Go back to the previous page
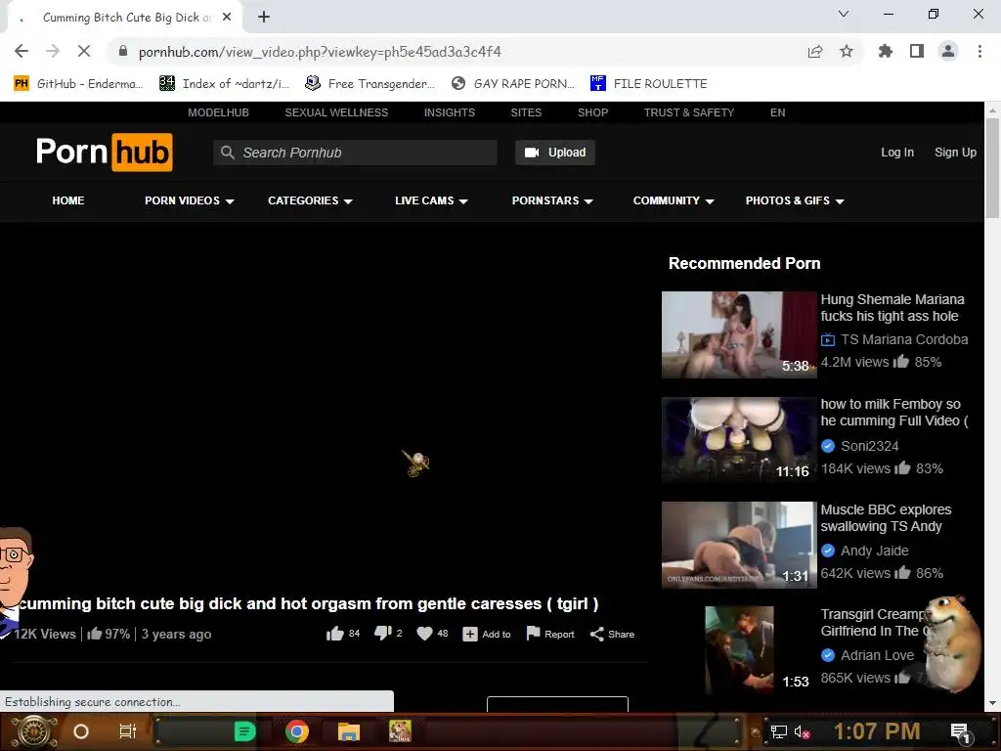 (x=22, y=51)
